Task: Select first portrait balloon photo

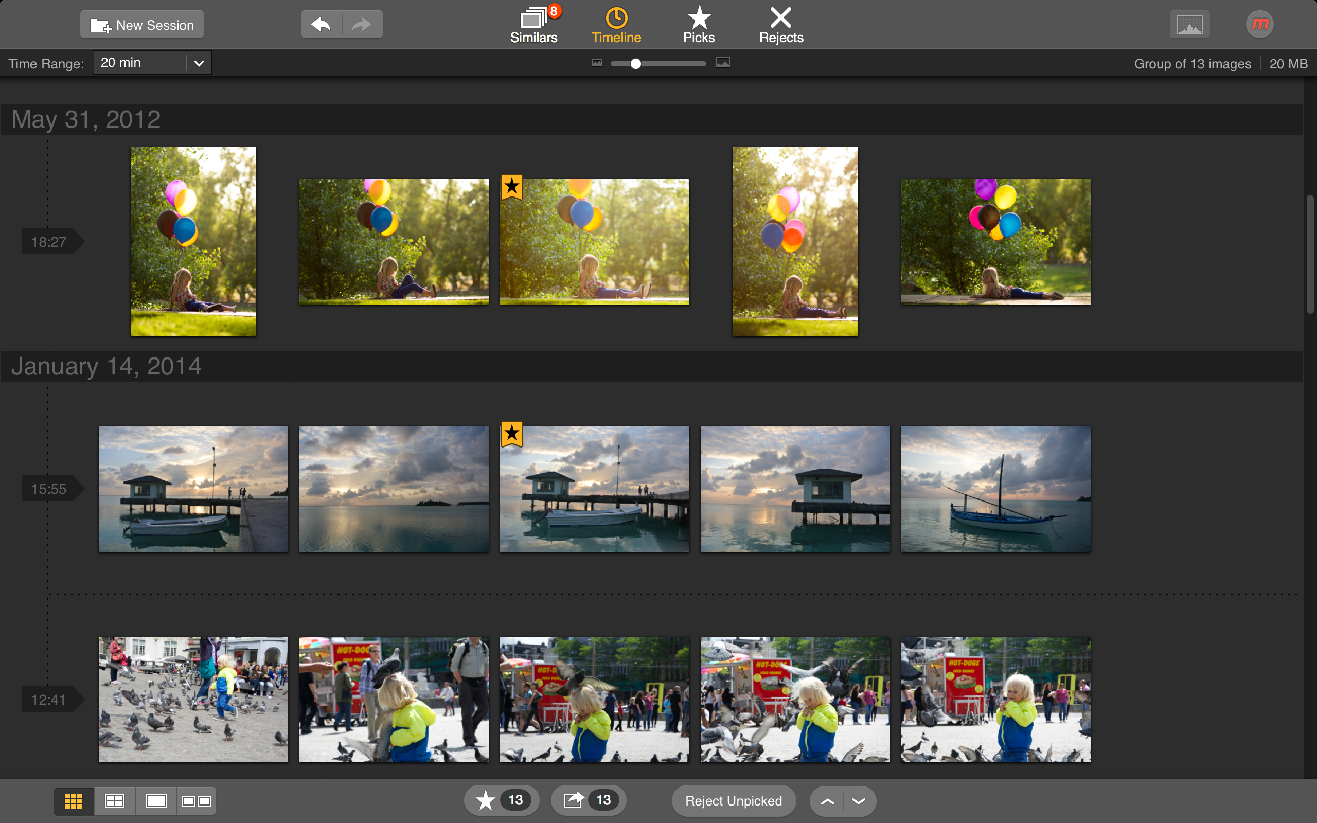Action: point(193,242)
